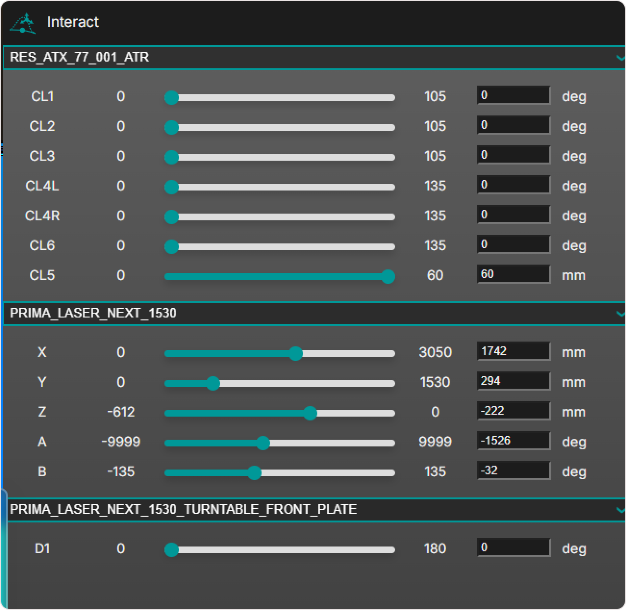Focus the Y value field showing 294
This screenshot has width=626, height=610.
pyautogui.click(x=513, y=381)
